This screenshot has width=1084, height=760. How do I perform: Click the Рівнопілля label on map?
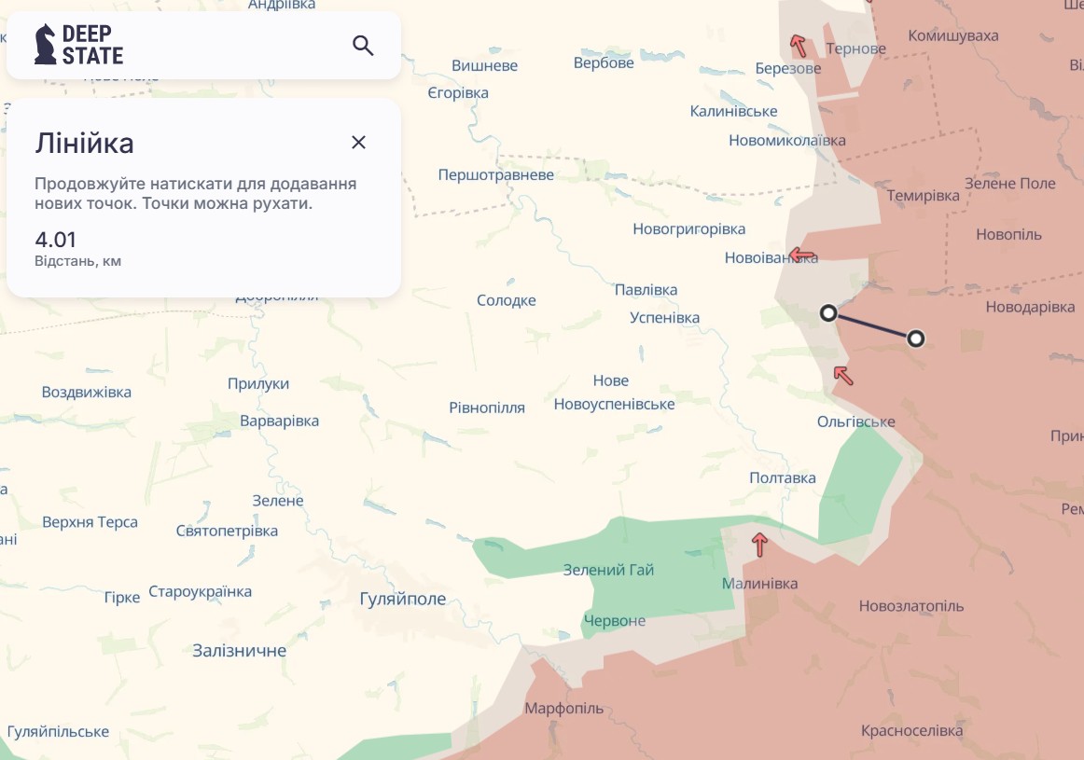point(487,408)
